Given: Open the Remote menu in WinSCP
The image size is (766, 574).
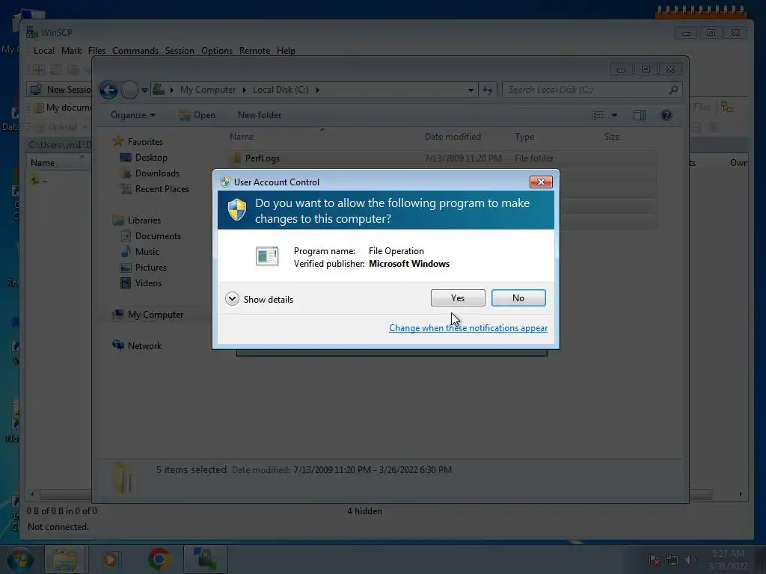Looking at the screenshot, I should [x=254, y=51].
